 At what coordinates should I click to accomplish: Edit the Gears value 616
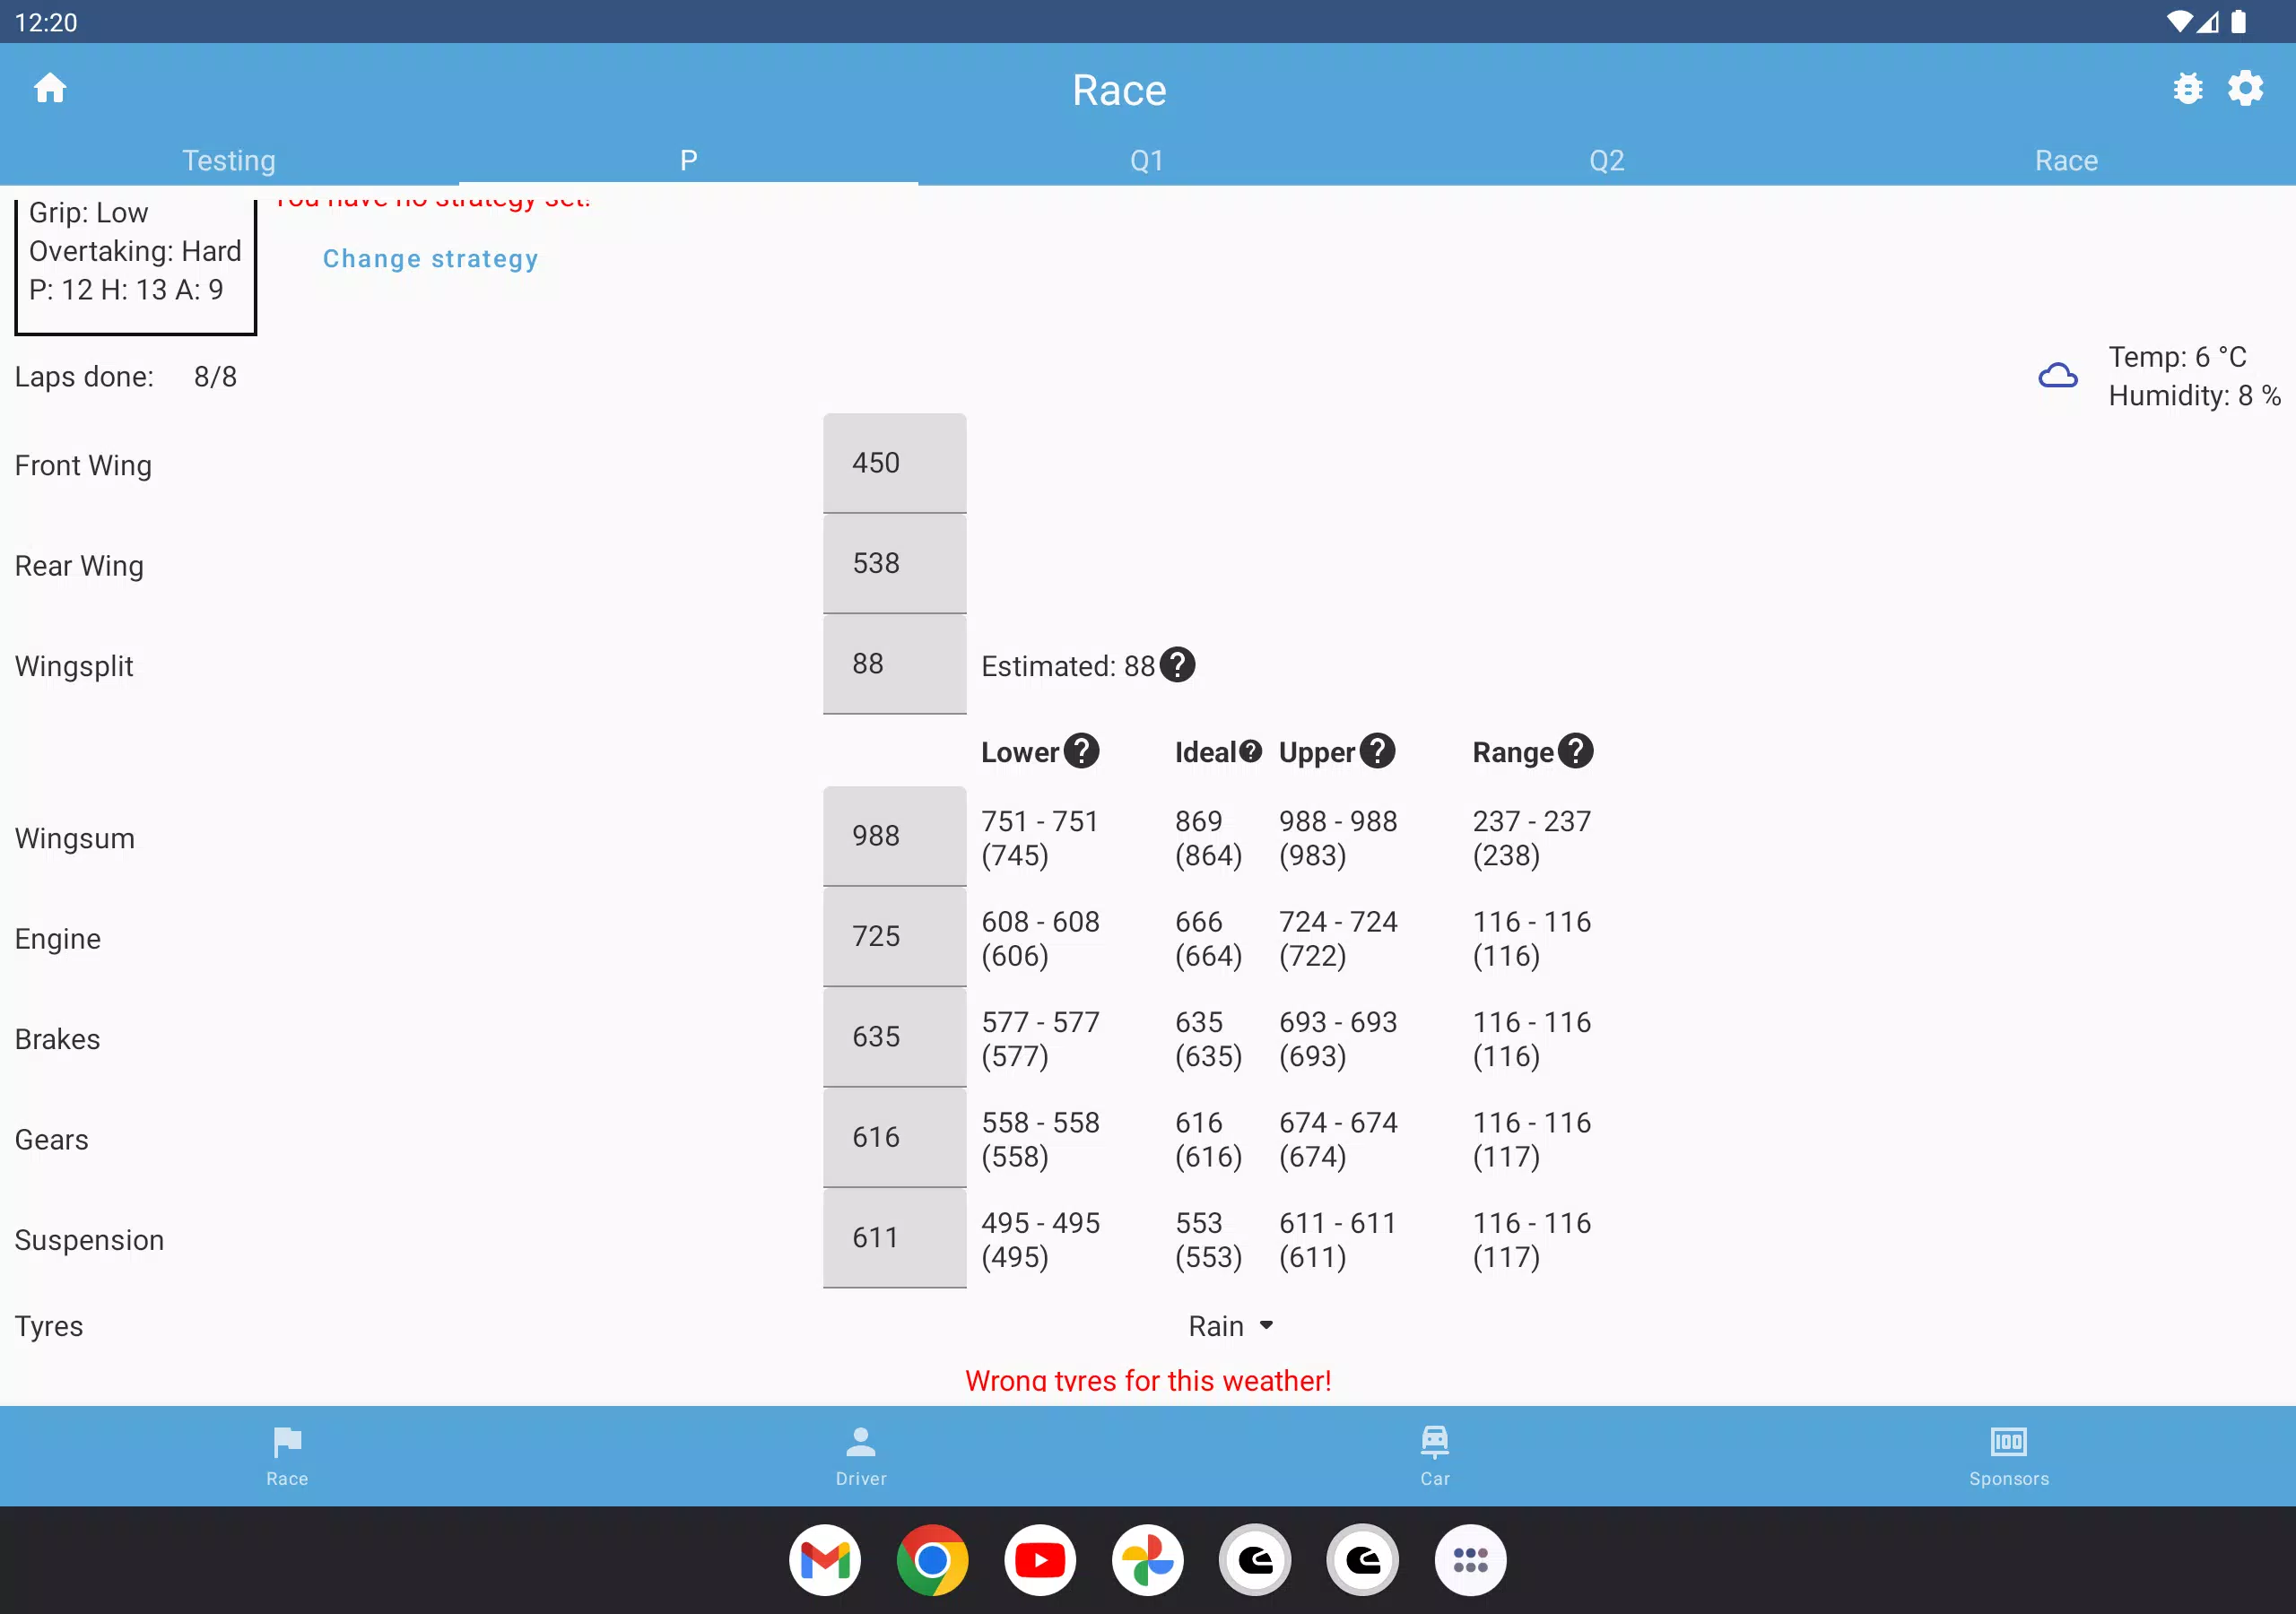894,1138
